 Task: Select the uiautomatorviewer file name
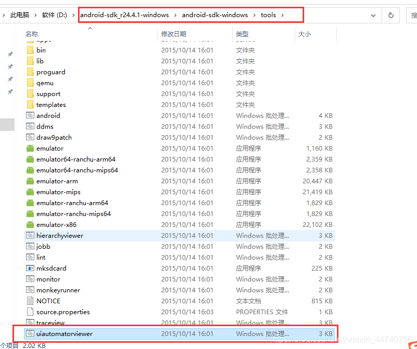coord(64,333)
